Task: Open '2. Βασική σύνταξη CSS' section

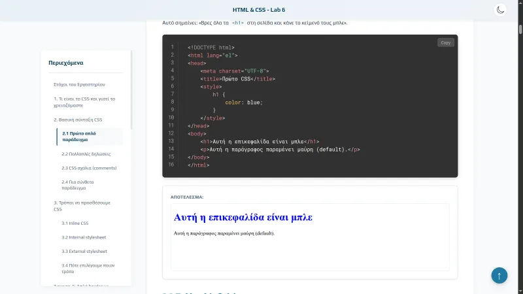Action: (x=78, y=120)
